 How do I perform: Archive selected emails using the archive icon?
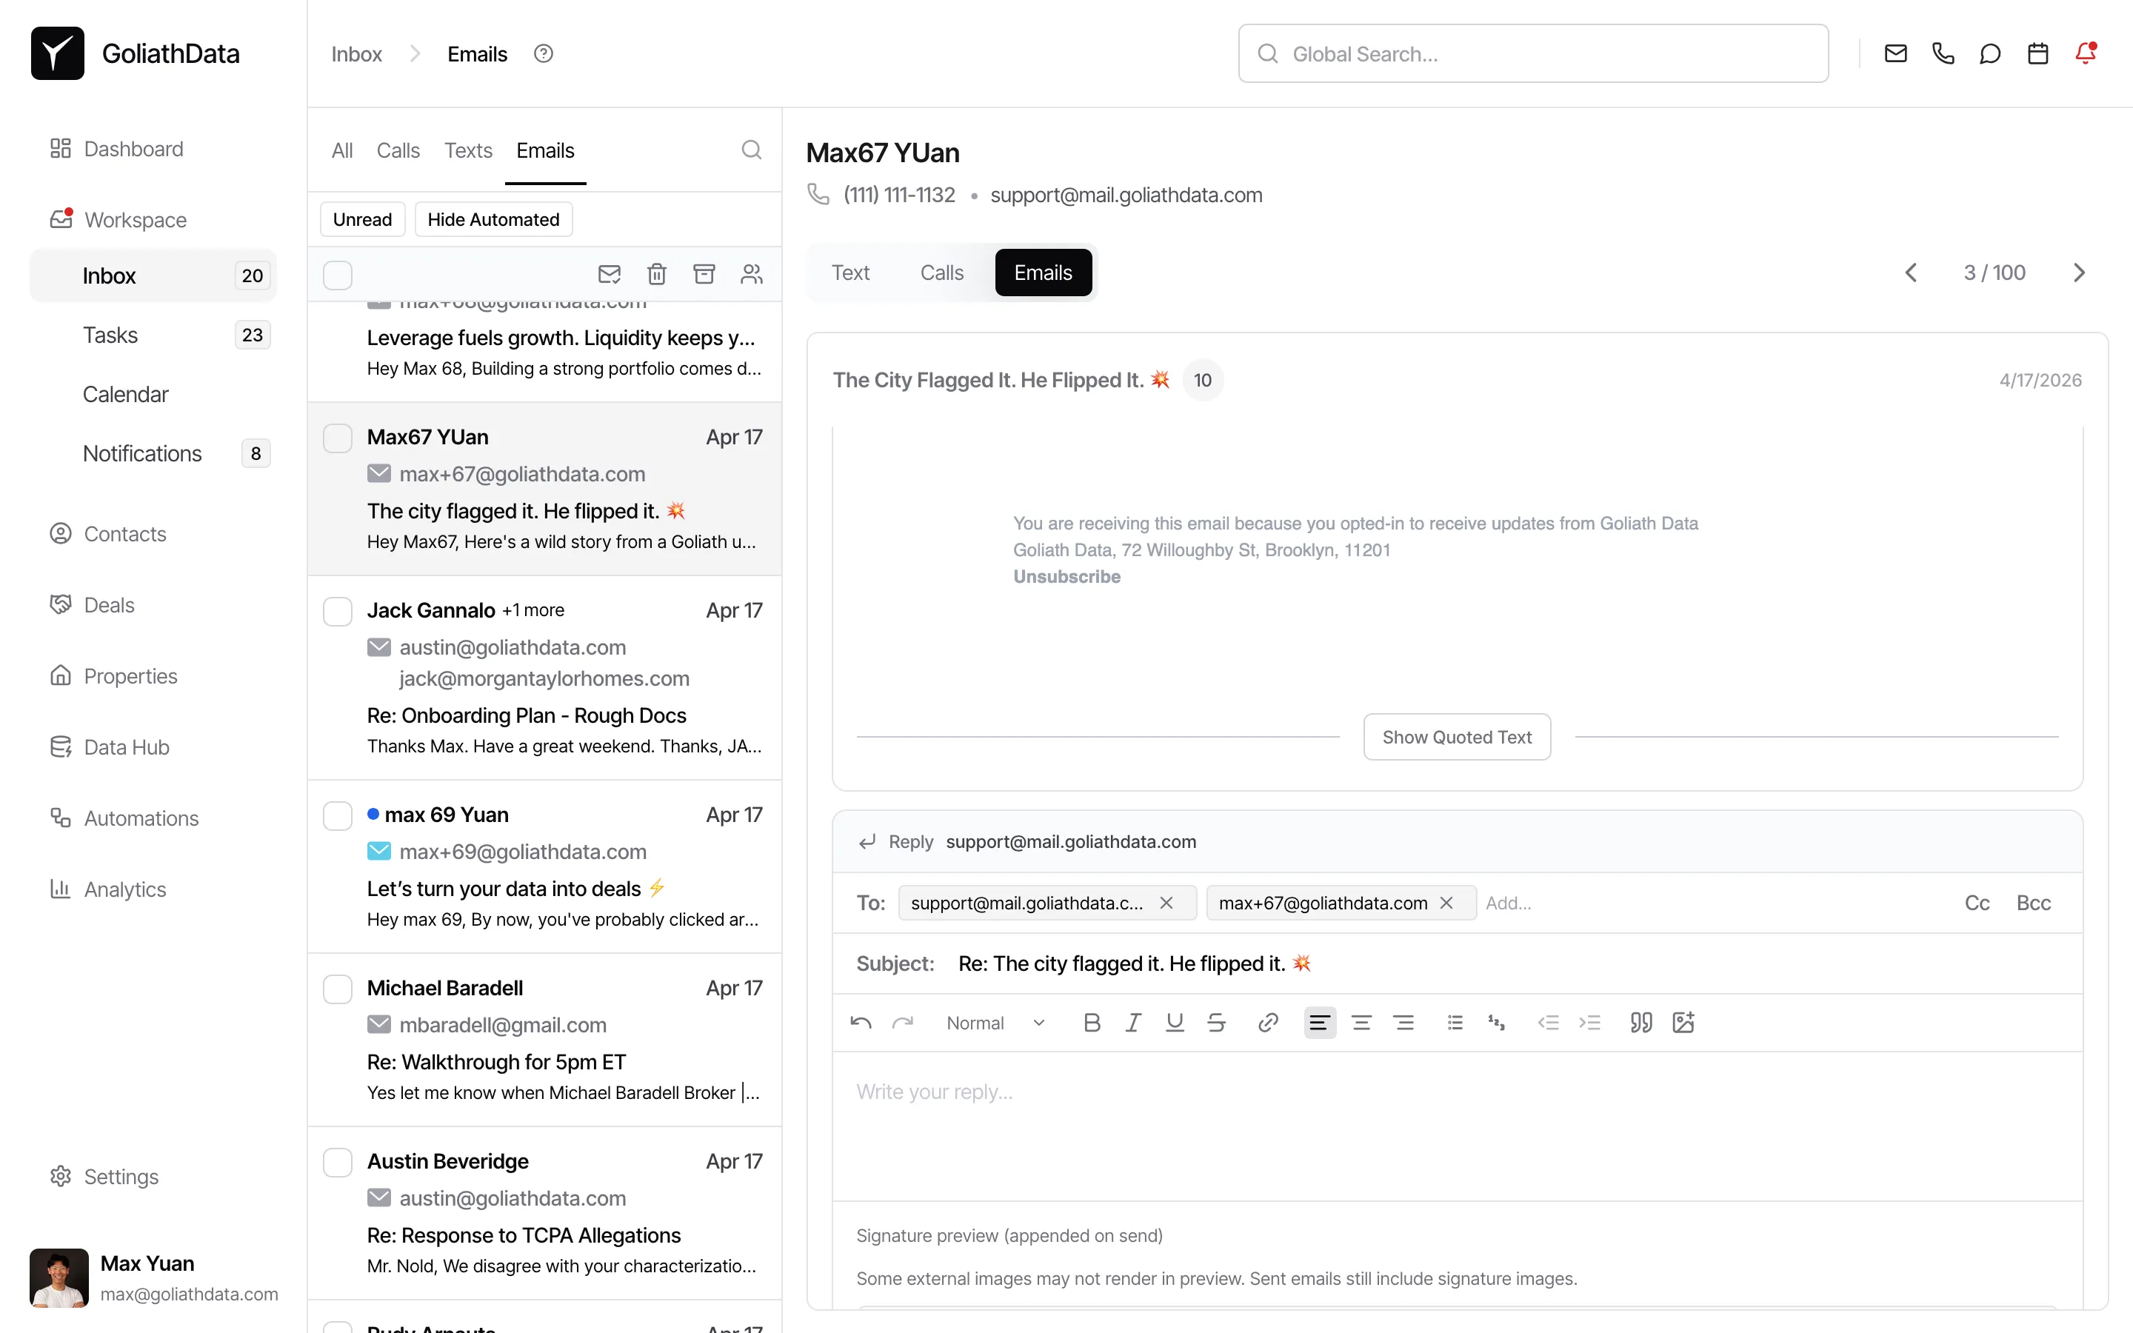[704, 274]
